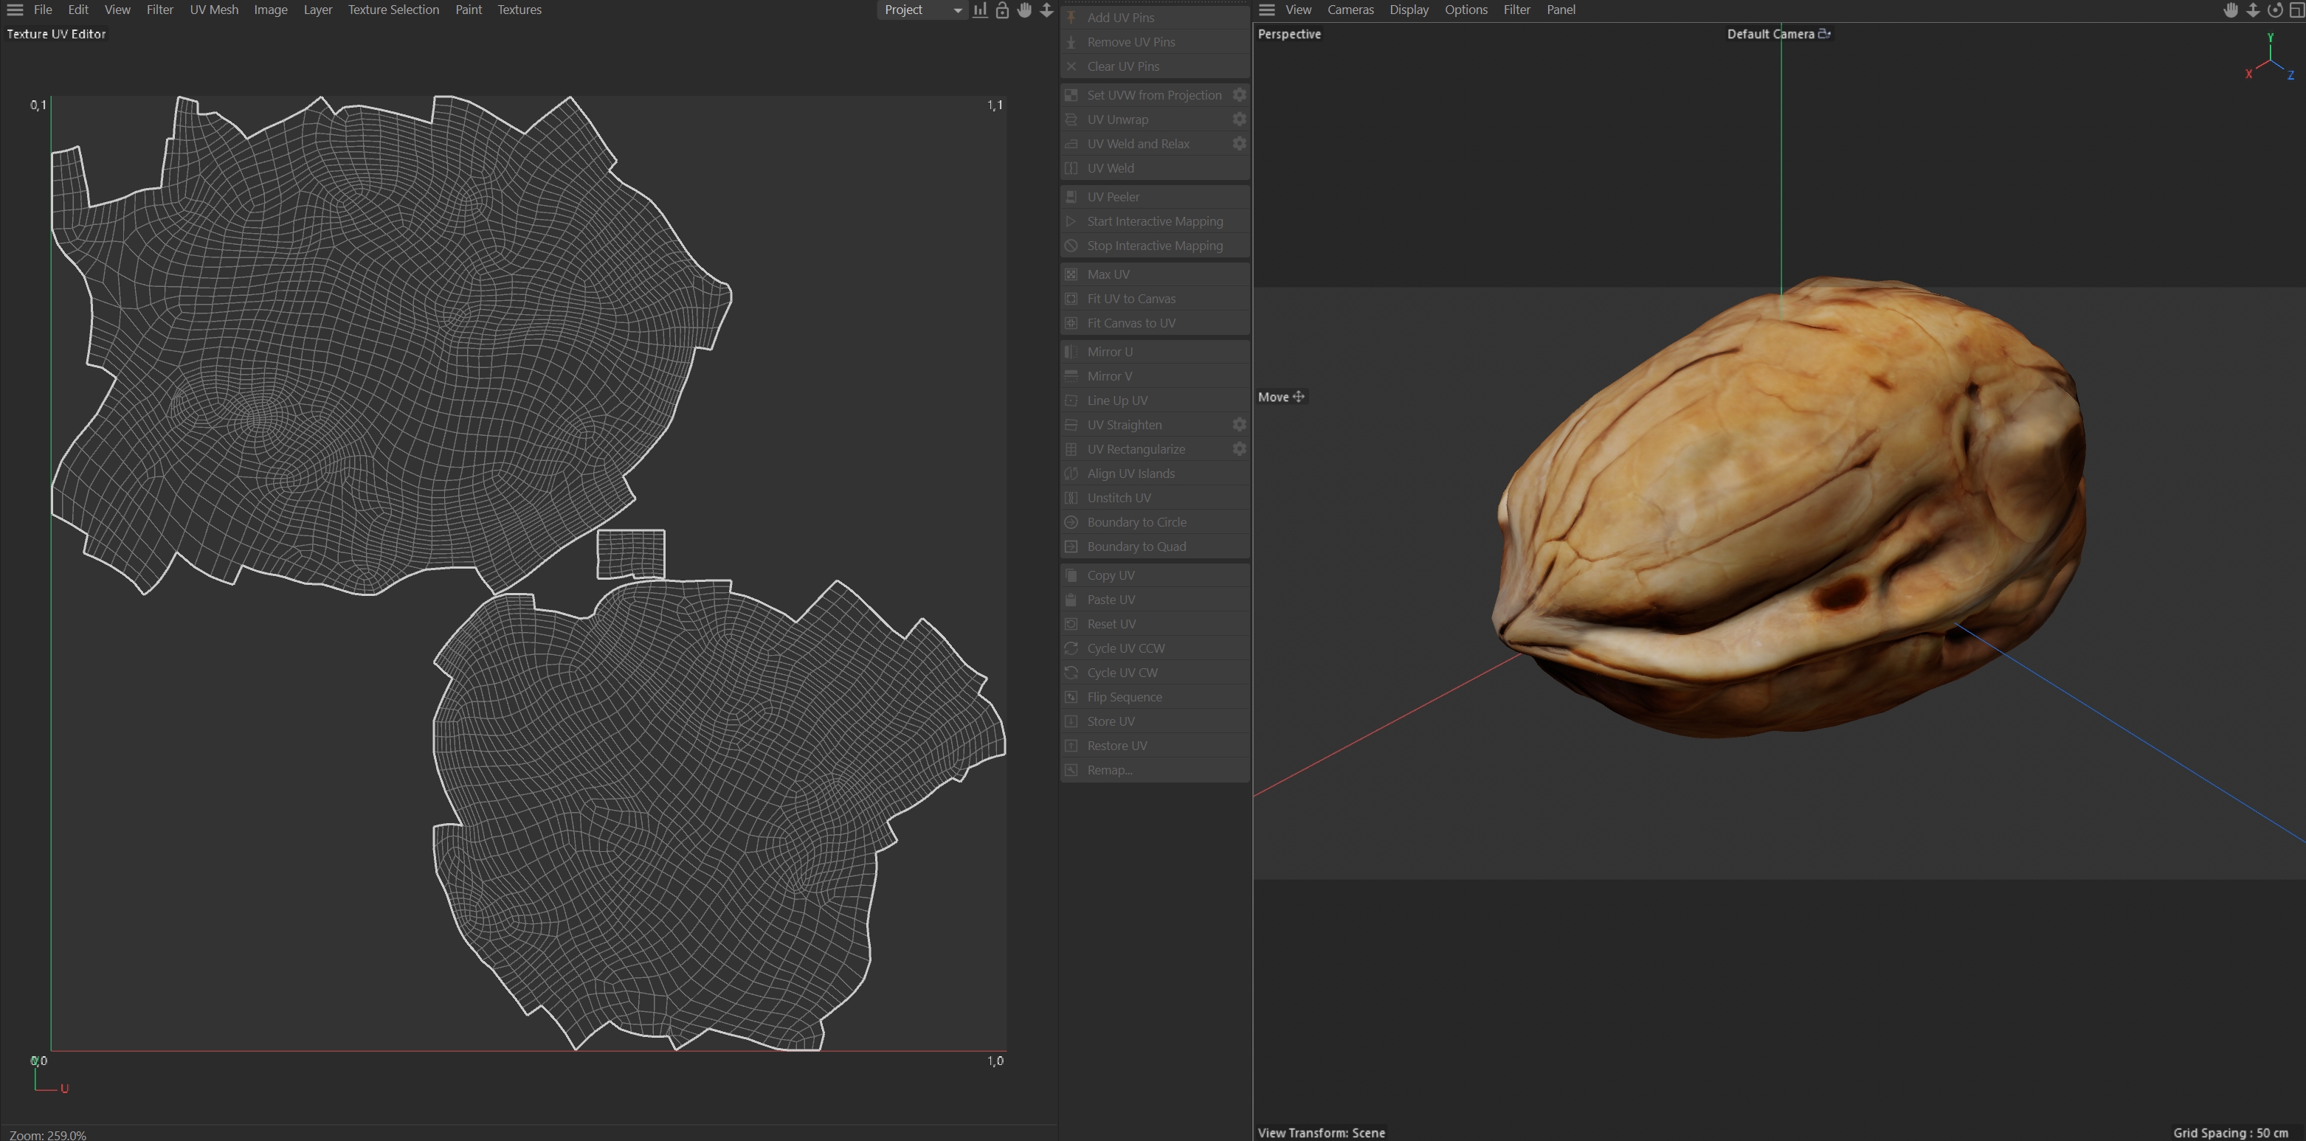The height and width of the screenshot is (1141, 2306).
Task: Open the UV editor hamburger menu
Action: point(14,10)
